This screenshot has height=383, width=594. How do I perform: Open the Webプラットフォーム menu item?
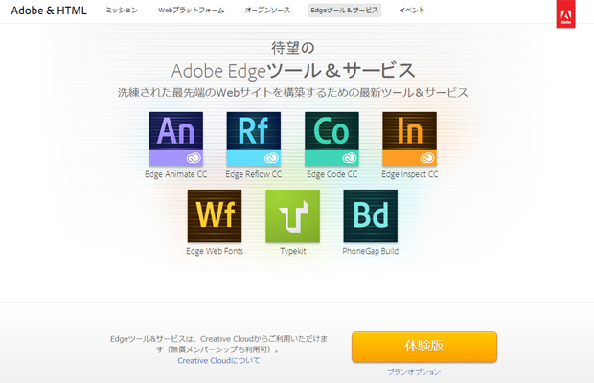[x=192, y=11]
